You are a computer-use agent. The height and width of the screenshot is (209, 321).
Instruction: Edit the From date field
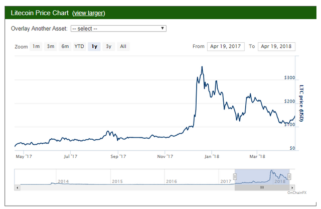(226, 47)
